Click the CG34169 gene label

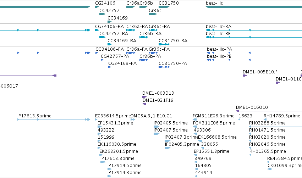pos(117,18)
